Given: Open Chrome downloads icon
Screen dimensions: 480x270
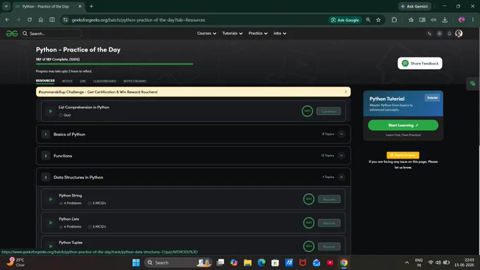Looking at the screenshot, I should click(445, 20).
